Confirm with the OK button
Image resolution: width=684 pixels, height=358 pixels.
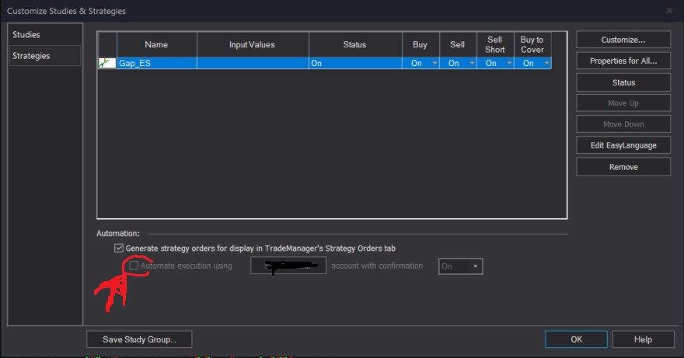pyautogui.click(x=576, y=339)
